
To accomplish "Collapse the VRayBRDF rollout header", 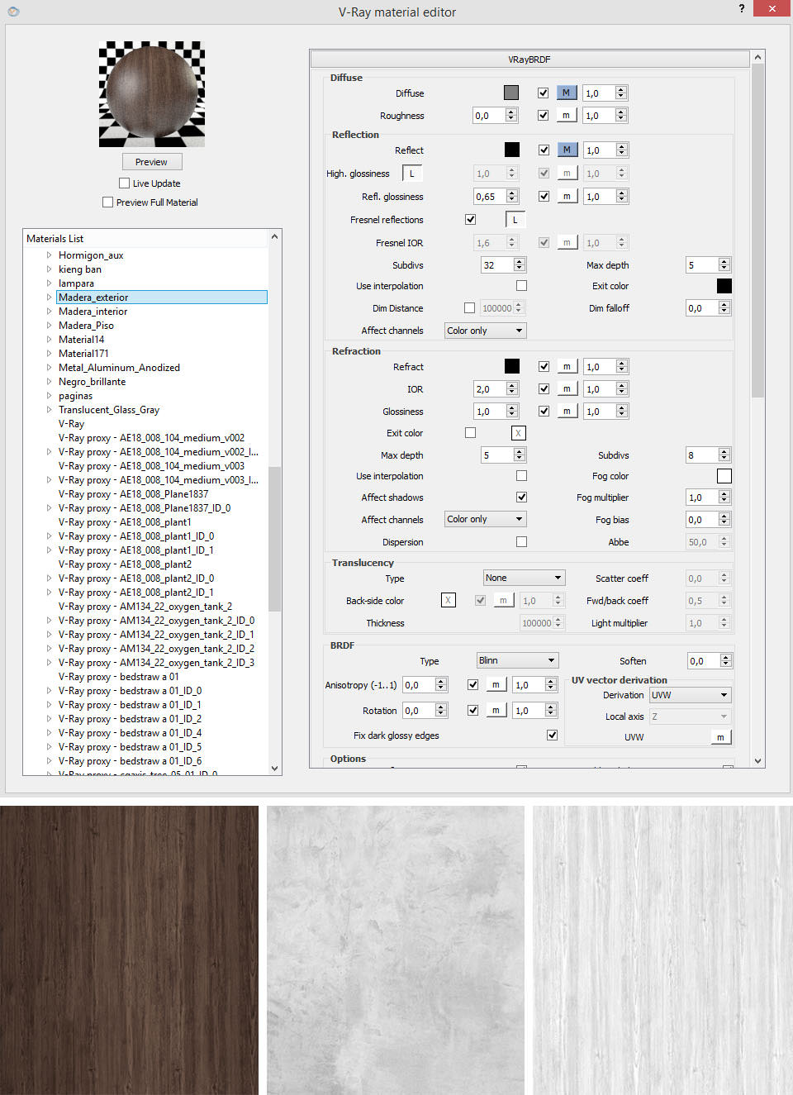I will point(529,60).
